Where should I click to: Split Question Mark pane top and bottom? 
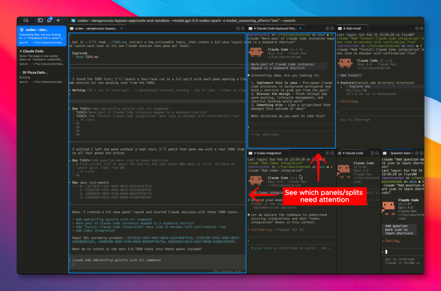pos(421,153)
